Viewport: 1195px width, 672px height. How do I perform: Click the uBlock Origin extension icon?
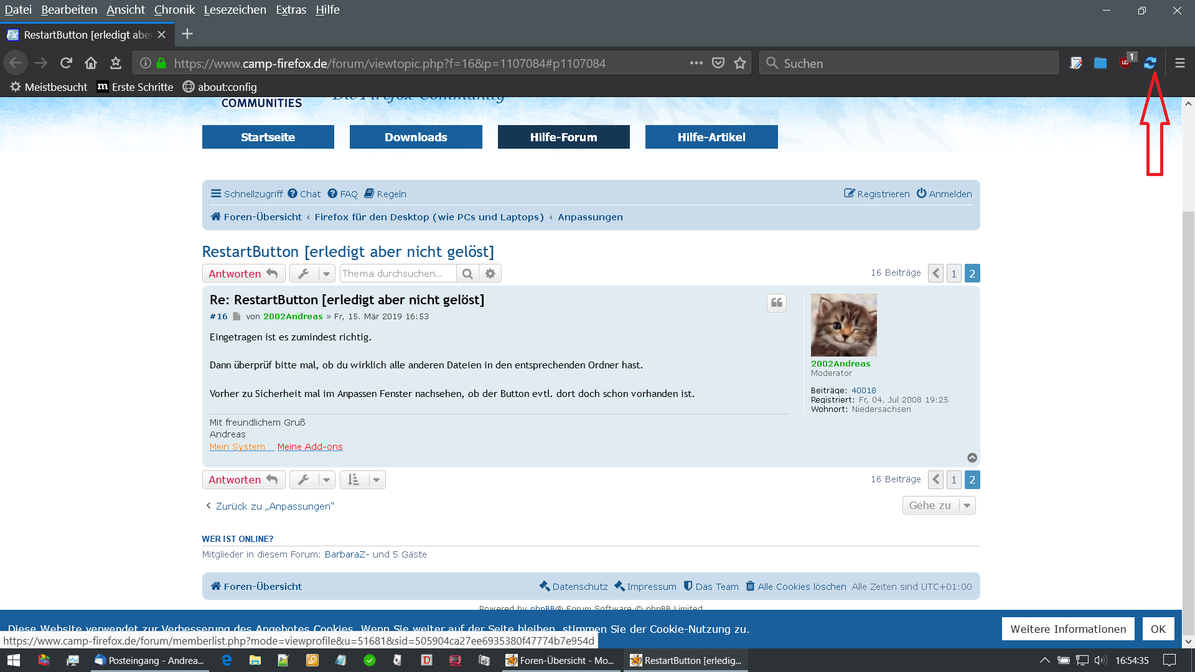click(x=1126, y=63)
